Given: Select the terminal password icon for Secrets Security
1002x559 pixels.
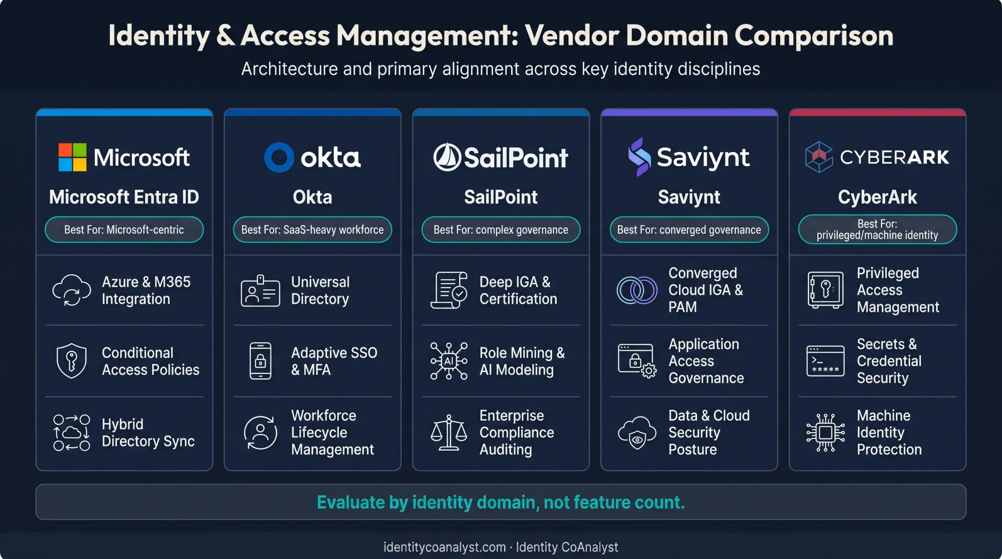Looking at the screenshot, I should point(825,361).
